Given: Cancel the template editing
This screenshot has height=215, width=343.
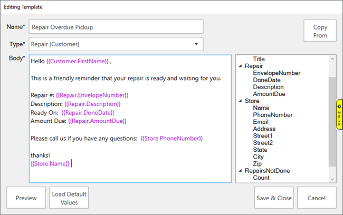Looking at the screenshot, I should point(317,198).
